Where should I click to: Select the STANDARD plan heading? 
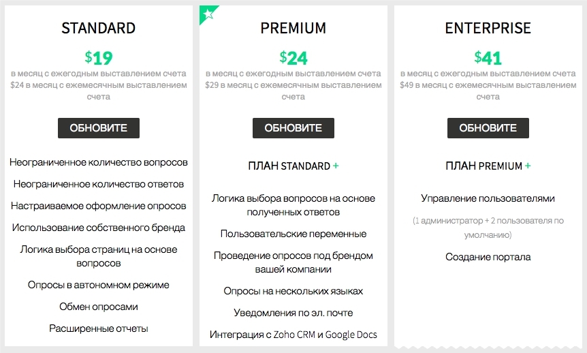coord(99,28)
